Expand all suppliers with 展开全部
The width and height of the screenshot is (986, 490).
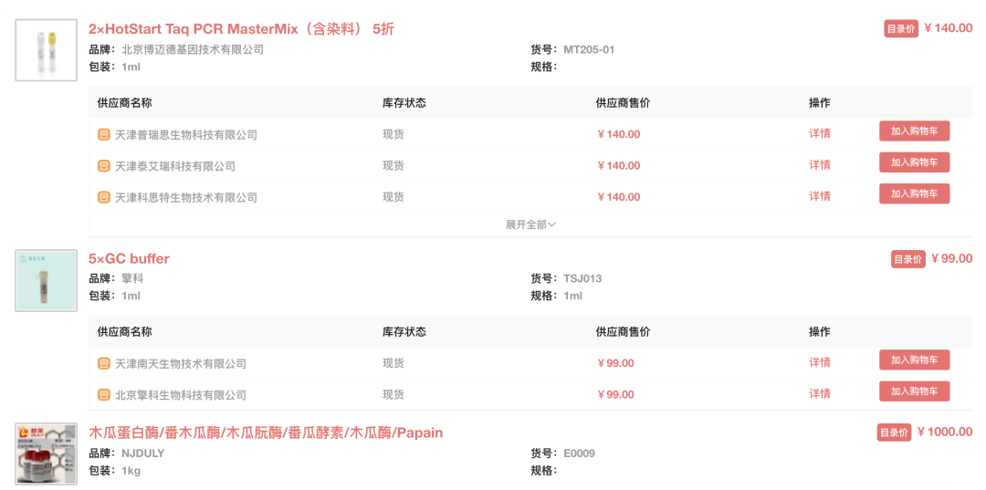pyautogui.click(x=530, y=224)
